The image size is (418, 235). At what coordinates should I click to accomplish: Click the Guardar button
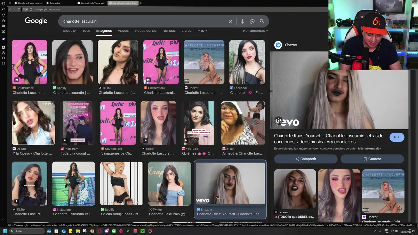pyautogui.click(x=372, y=159)
